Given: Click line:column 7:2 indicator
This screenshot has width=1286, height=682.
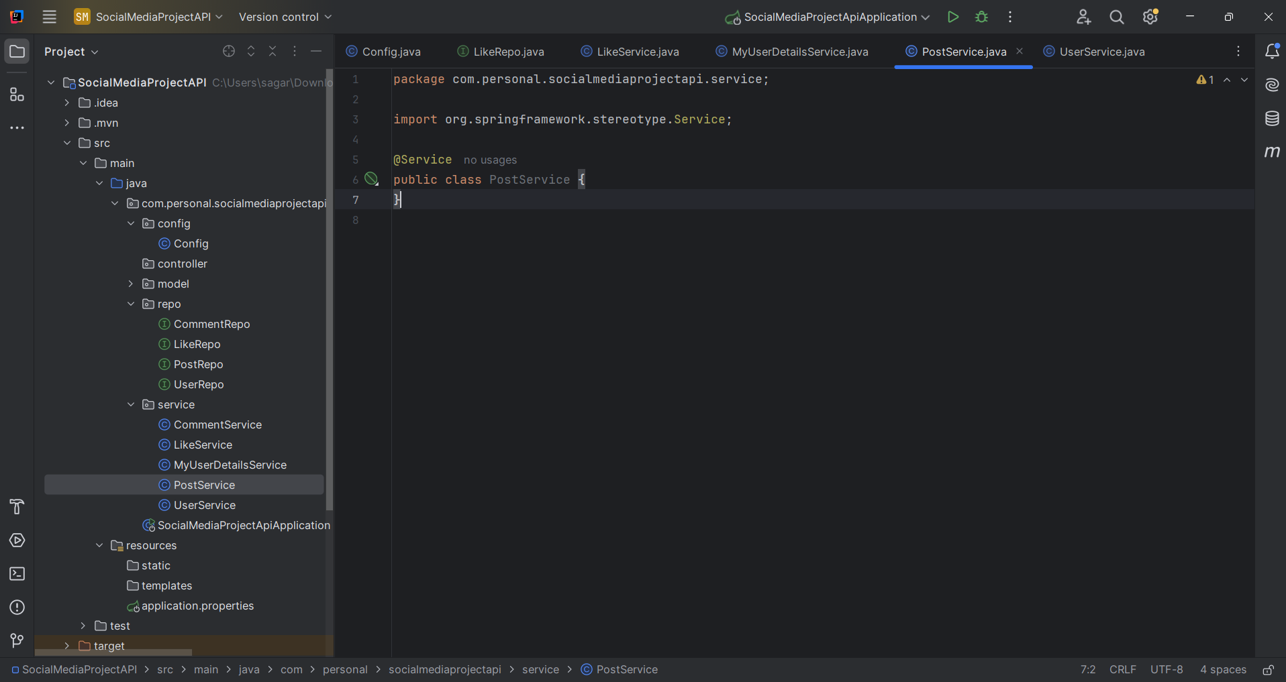Looking at the screenshot, I should 1088,669.
